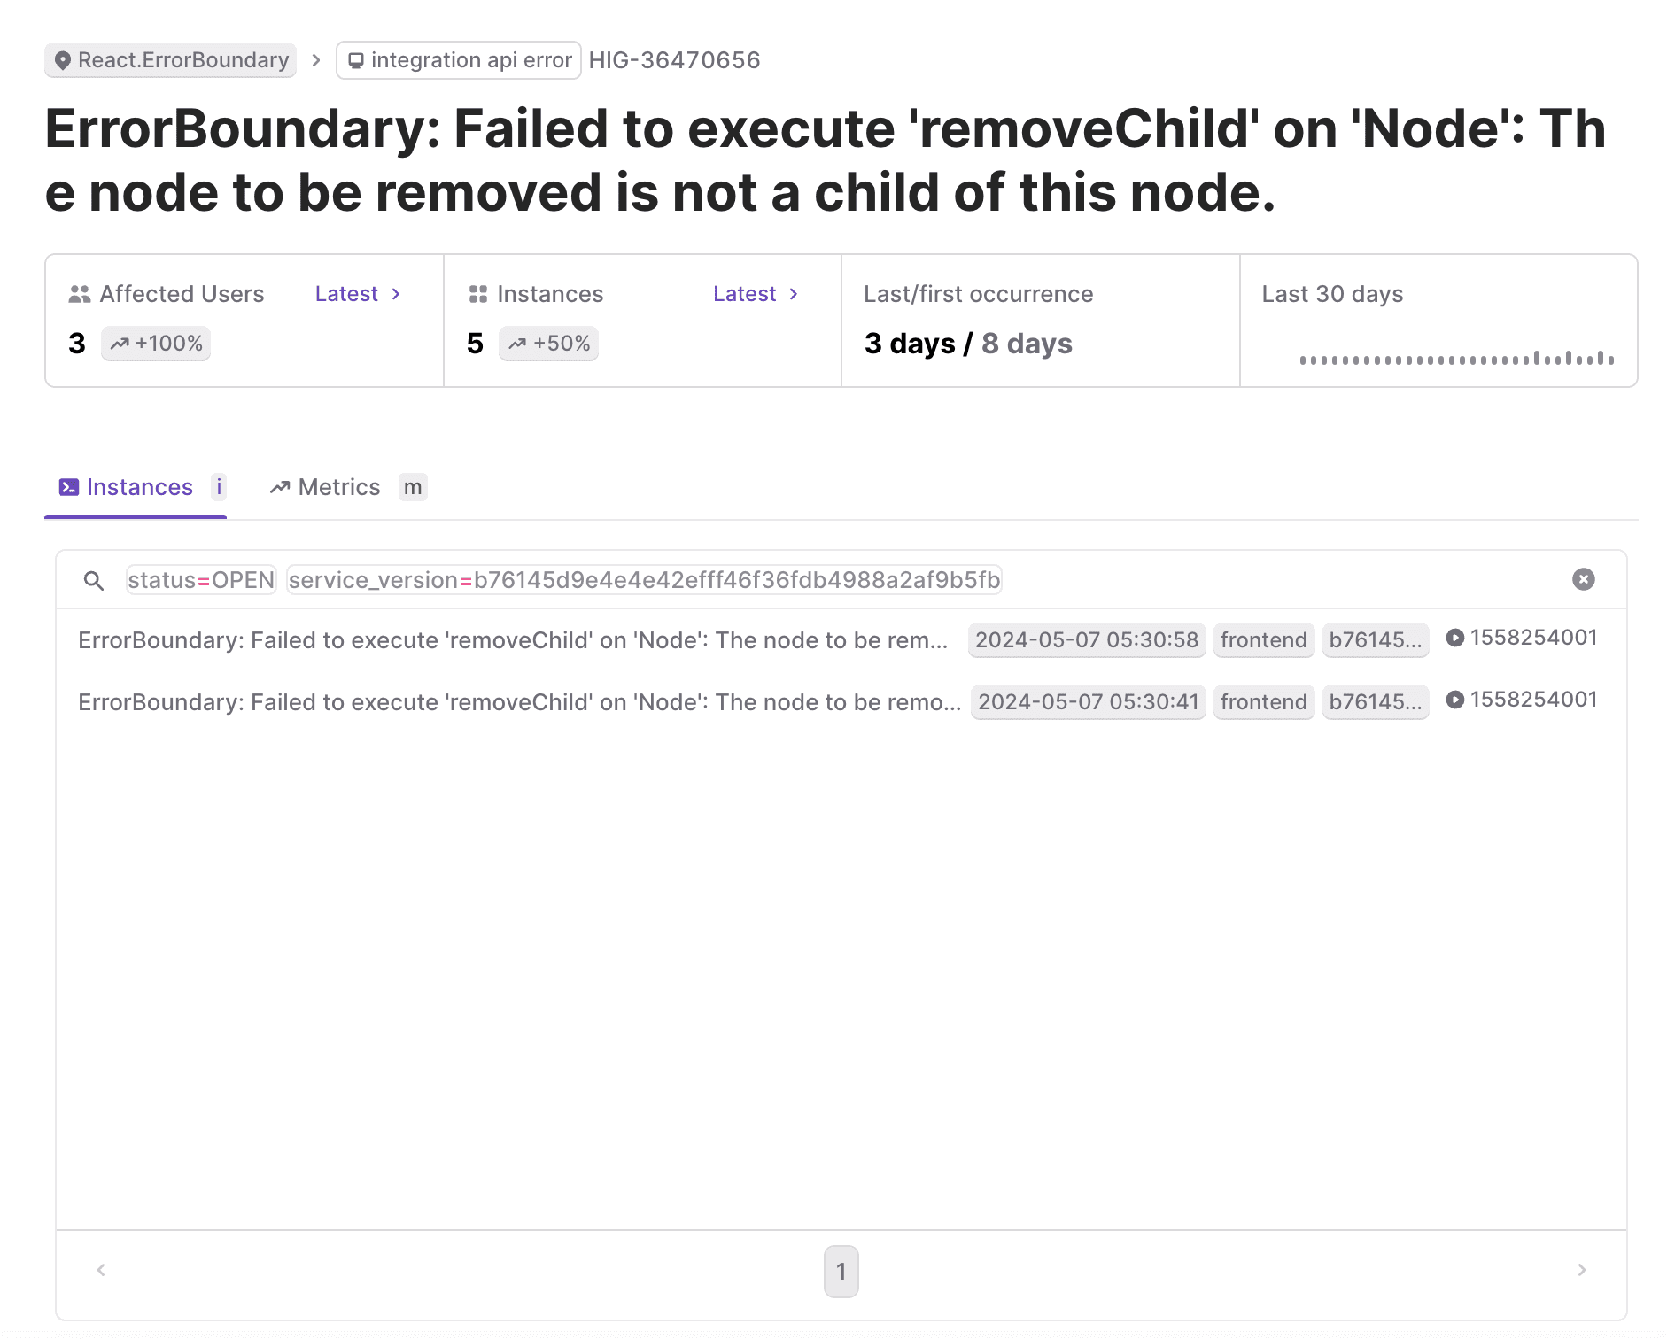
Task: Clear the search filter with X icon
Action: 1583,579
